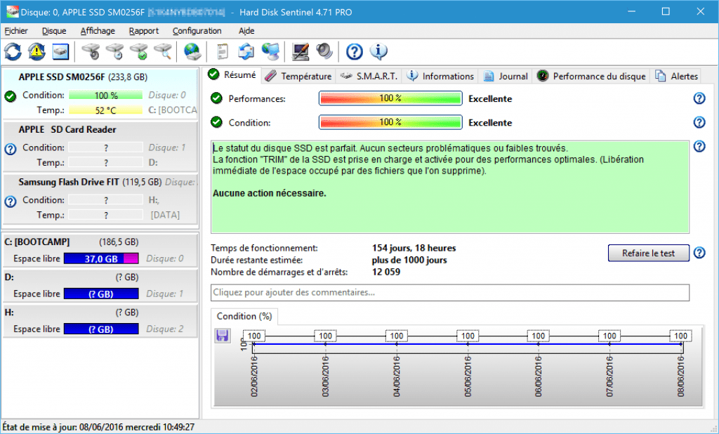The height and width of the screenshot is (434, 719).
Task: Select the APPLE SSD SM0256F disk entry
Action: (100, 93)
